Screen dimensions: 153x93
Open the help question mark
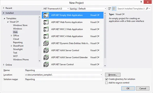pos(141,2)
